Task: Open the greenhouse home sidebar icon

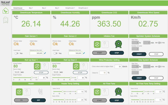Action: (x=6, y=11)
